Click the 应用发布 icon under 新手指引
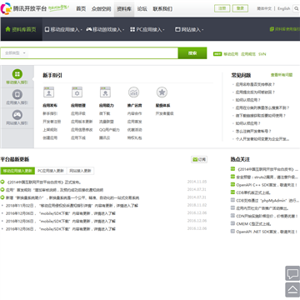The image size is (300, 300). click(49, 92)
